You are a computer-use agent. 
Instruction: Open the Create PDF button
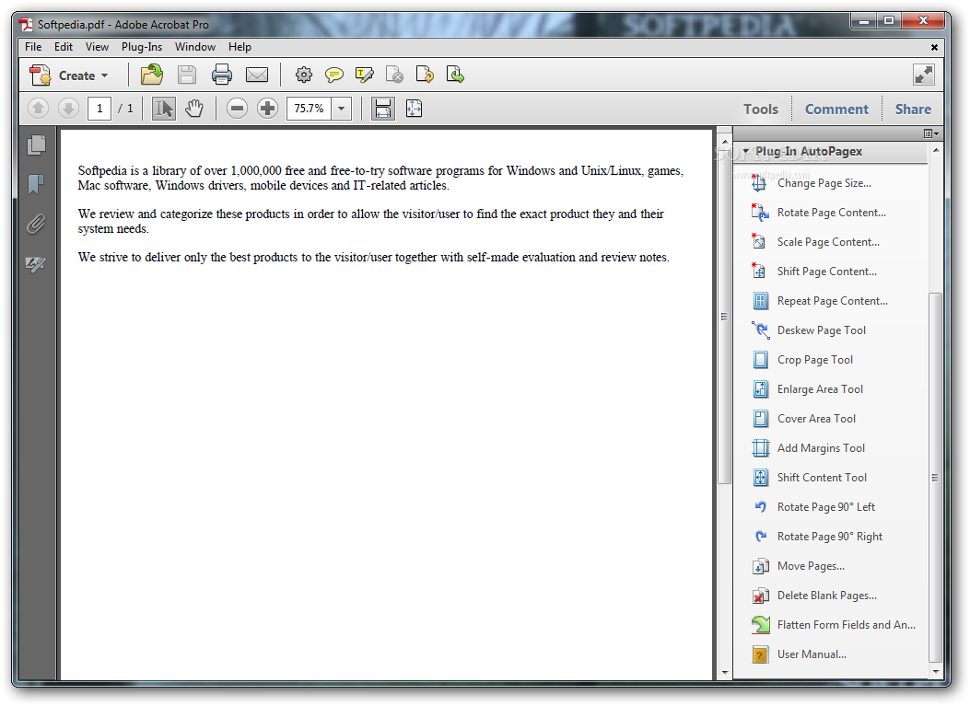click(68, 75)
